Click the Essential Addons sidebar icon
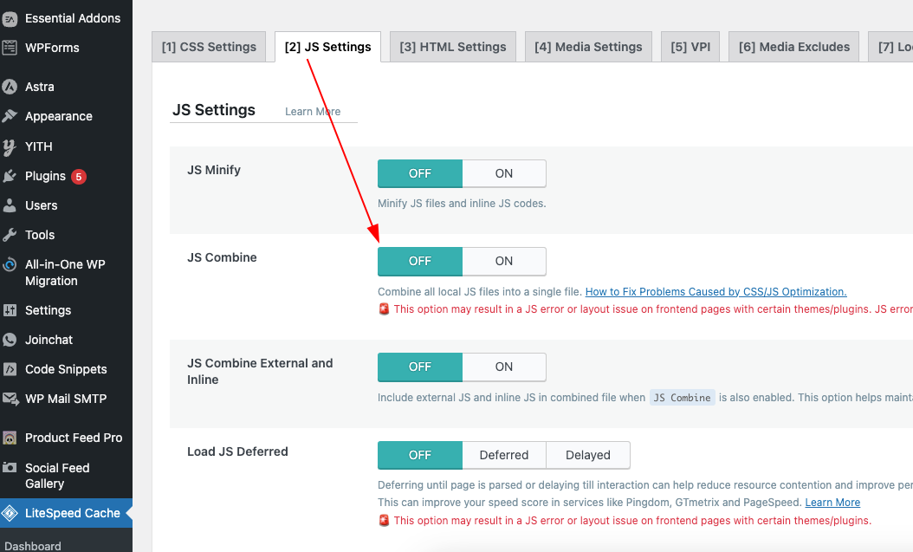This screenshot has height=552, width=913. coord(10,19)
